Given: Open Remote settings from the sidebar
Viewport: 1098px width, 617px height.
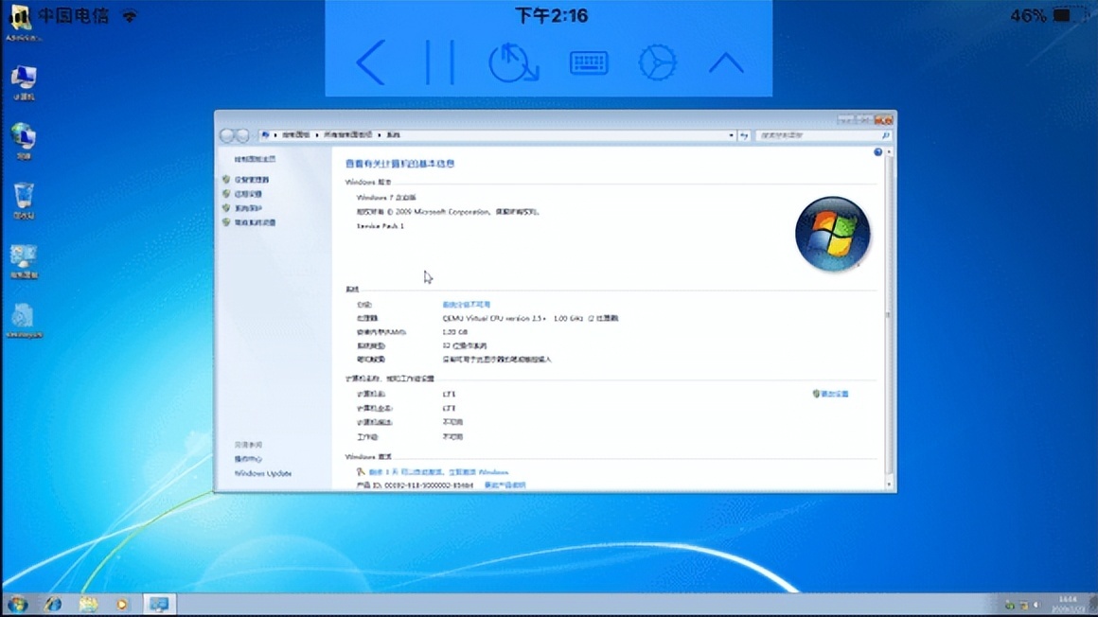Looking at the screenshot, I should pos(248,194).
